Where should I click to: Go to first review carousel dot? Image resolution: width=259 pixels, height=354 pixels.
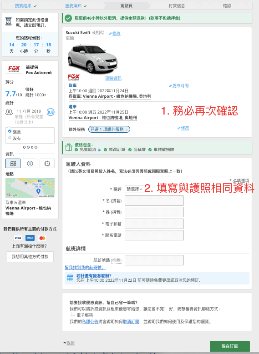25,147
